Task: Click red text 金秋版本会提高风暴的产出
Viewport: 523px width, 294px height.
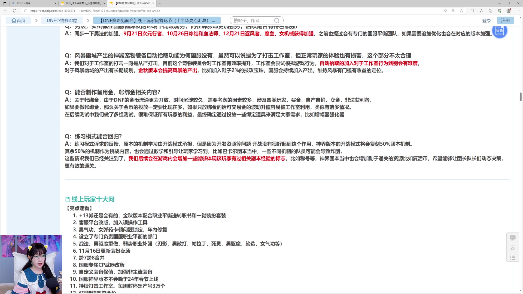Action: click(x=168, y=71)
